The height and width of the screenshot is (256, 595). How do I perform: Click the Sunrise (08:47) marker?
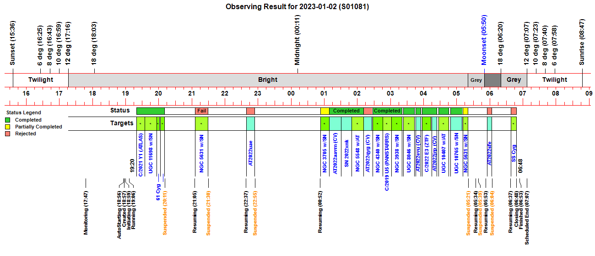coord(582,42)
